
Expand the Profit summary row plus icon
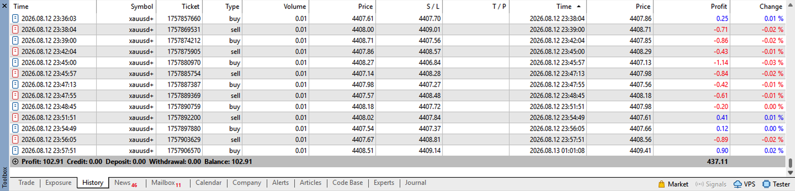[15, 162]
